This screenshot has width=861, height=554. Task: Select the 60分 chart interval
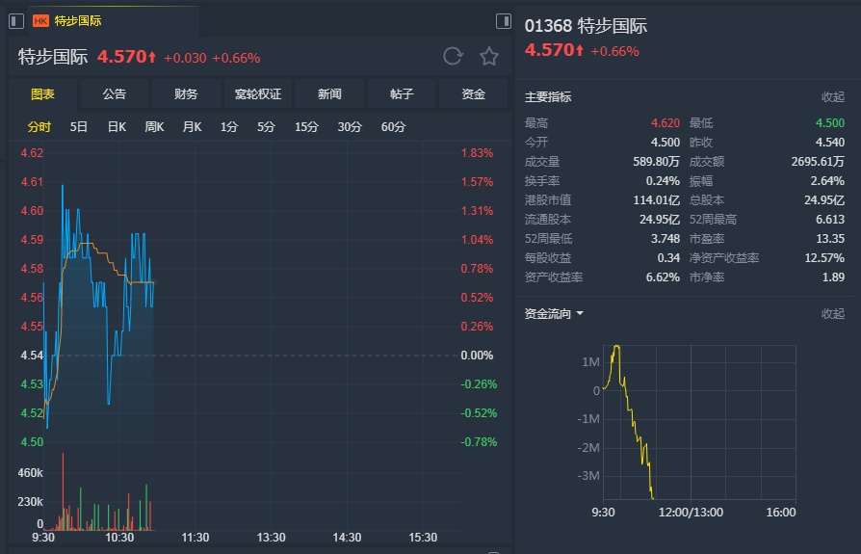click(393, 127)
